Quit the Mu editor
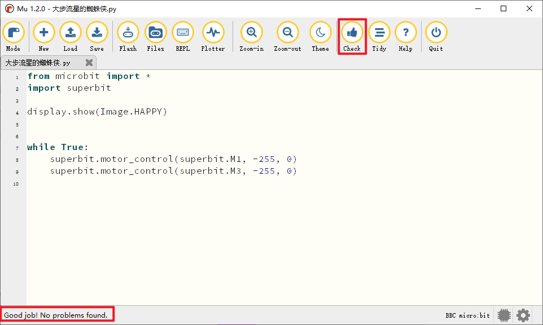This screenshot has height=325, width=543. 436,37
